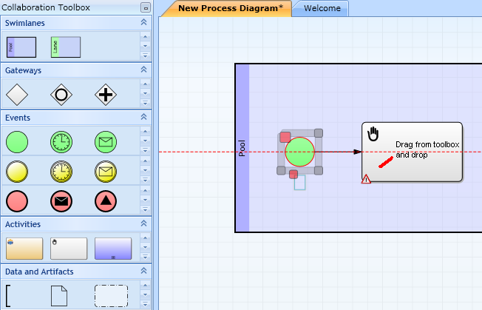
Task: Click the warning triangle on the task
Action: coord(366,179)
